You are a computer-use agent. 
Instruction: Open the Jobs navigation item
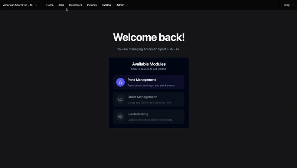pos(61,5)
